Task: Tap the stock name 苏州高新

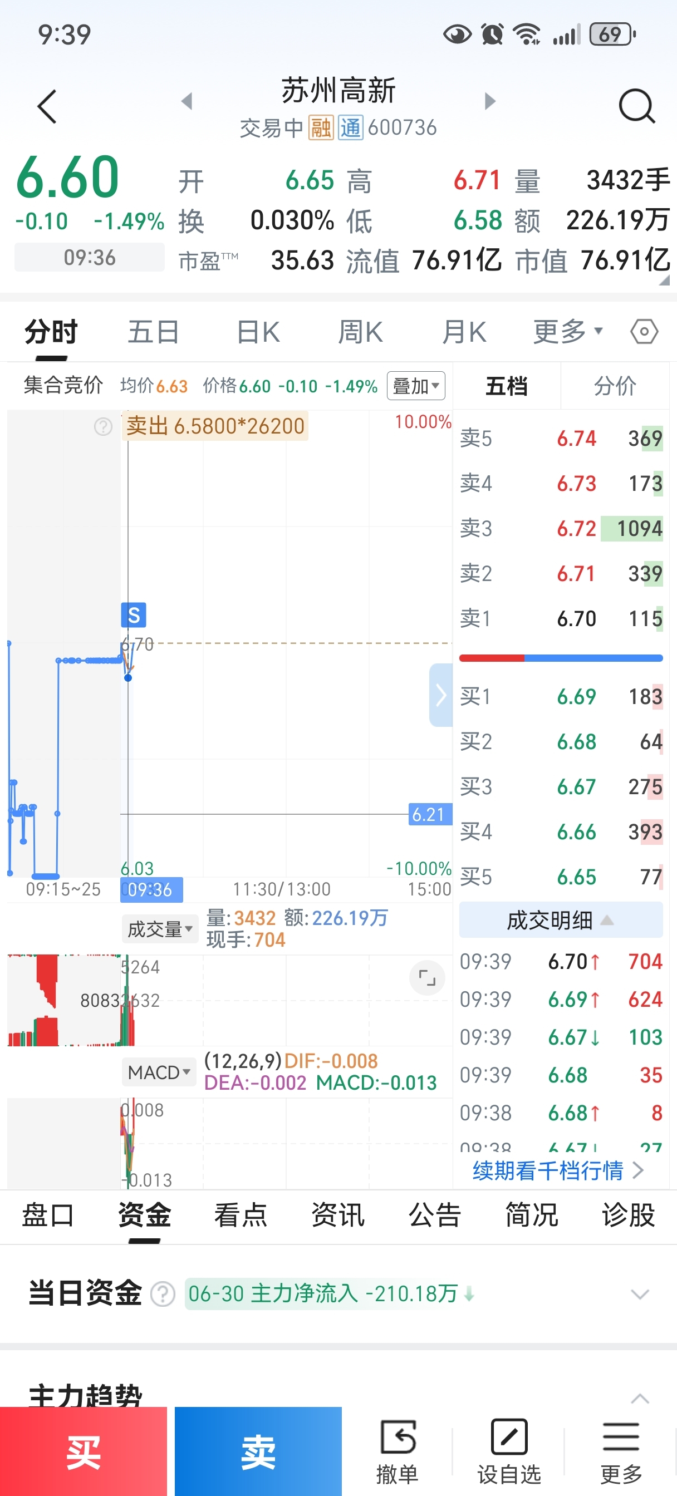Action: tap(339, 91)
